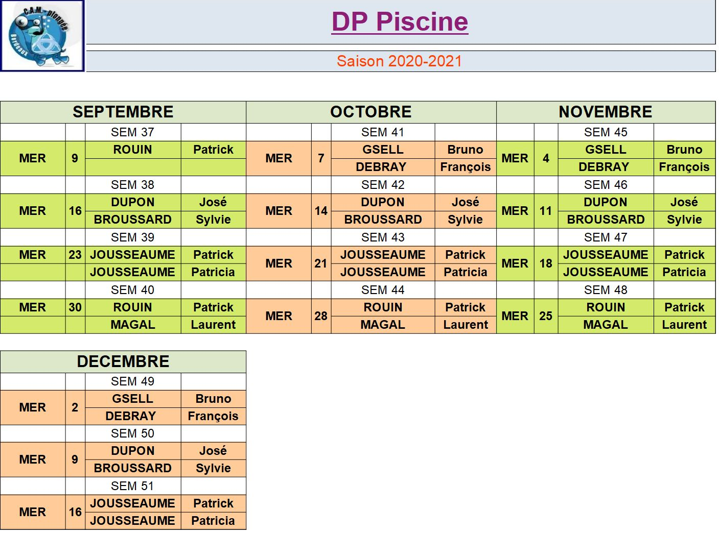The height and width of the screenshot is (533, 719).
Task: Select the Patricia cell in December week 51
Action: (213, 521)
